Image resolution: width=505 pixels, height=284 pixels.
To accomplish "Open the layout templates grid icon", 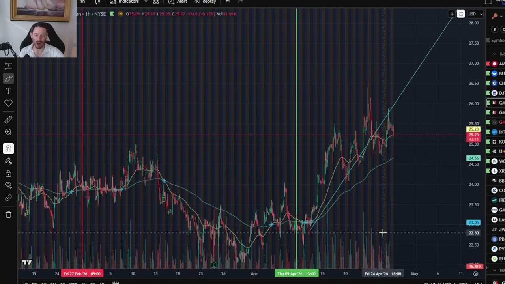I will pos(156,2).
